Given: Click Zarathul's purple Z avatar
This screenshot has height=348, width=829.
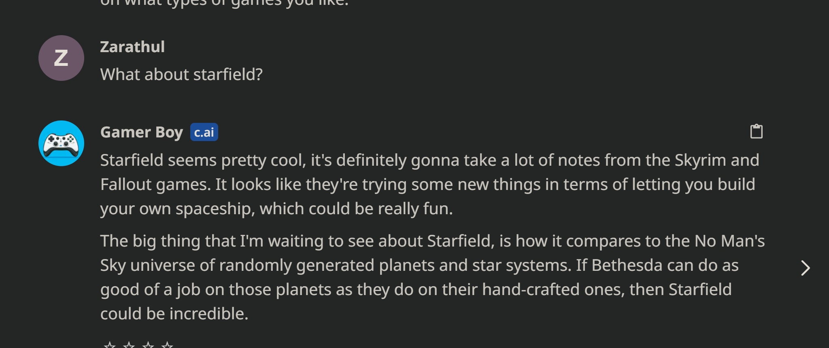Looking at the screenshot, I should pyautogui.click(x=61, y=58).
